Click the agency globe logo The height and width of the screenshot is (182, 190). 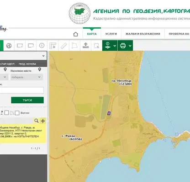click(x=79, y=13)
